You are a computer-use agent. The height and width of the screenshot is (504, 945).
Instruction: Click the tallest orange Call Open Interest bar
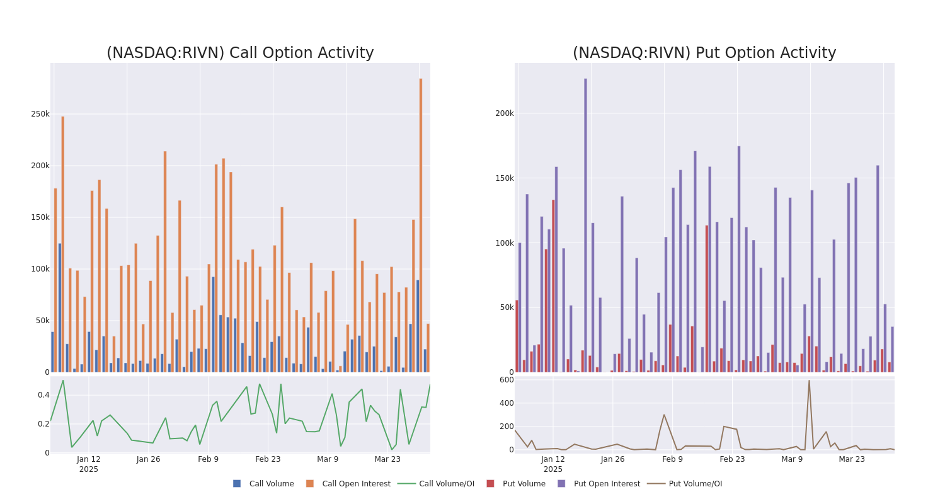pos(421,226)
